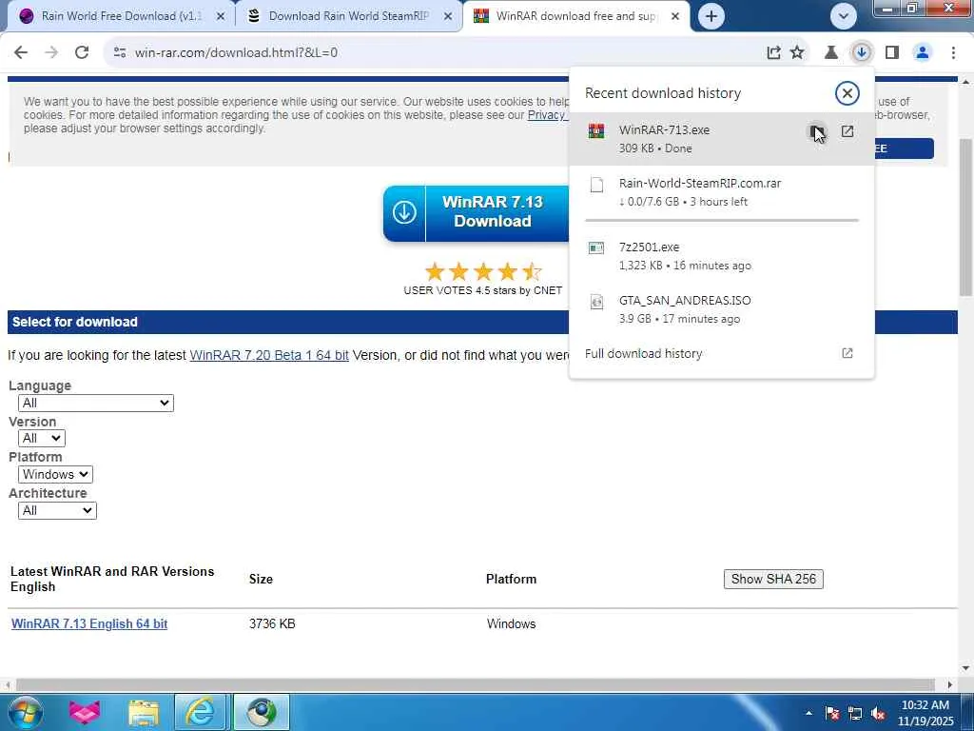Select the WinRAR download free tab
Image resolution: width=974 pixels, height=731 pixels.
coord(575,16)
